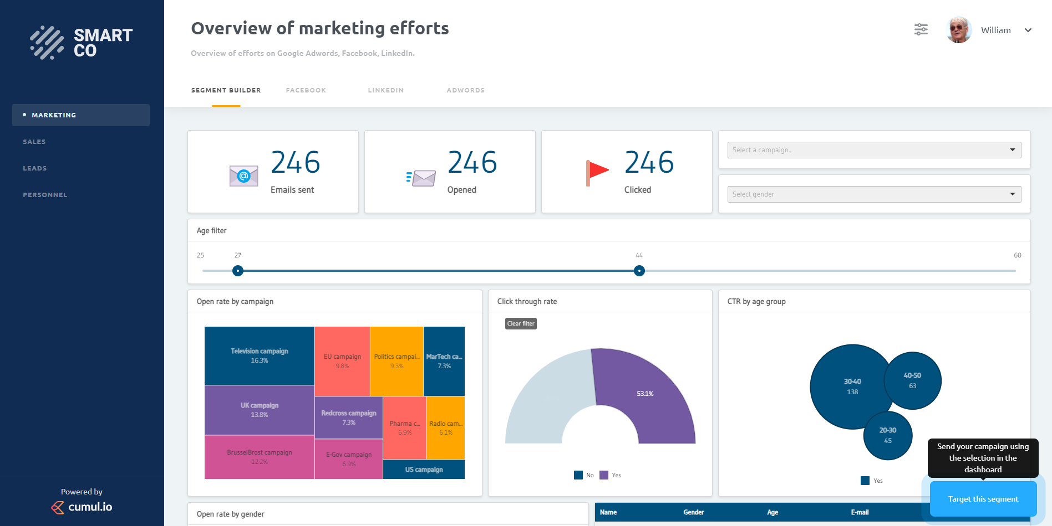1052x526 pixels.
Task: Click the Clear filter button
Action: pos(520,323)
